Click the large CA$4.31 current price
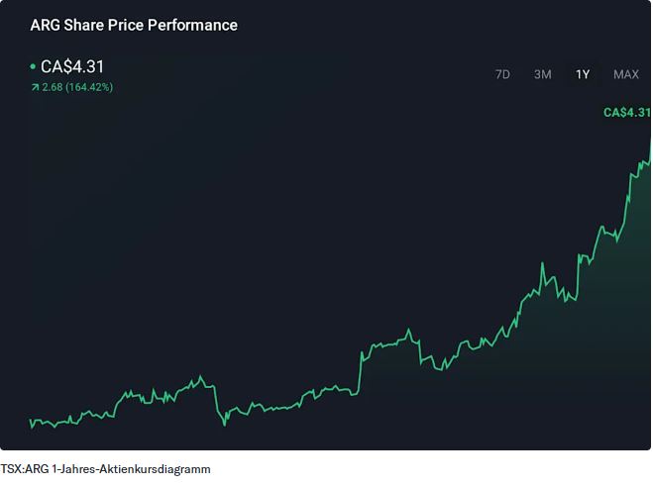Screen dimensions: 653x487 click(x=72, y=67)
